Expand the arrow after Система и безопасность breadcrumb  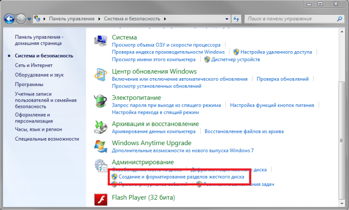click(165, 19)
